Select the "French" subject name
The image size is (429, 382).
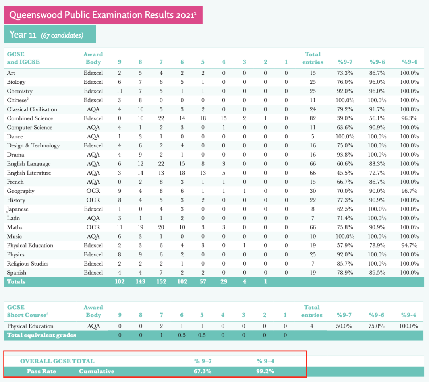[x=15, y=182]
